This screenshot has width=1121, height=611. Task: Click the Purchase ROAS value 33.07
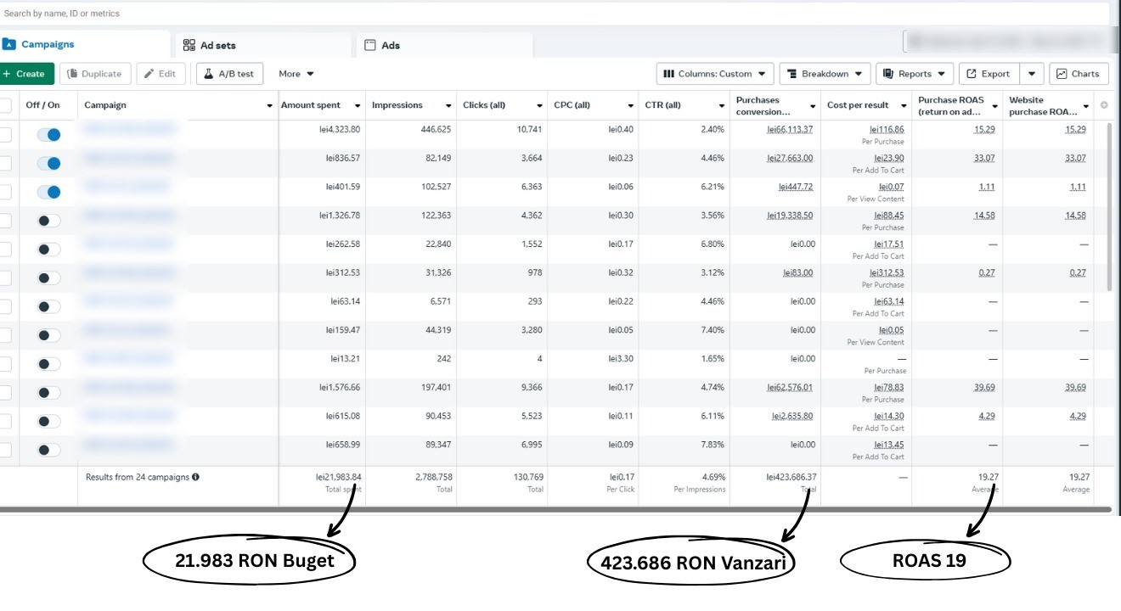984,159
